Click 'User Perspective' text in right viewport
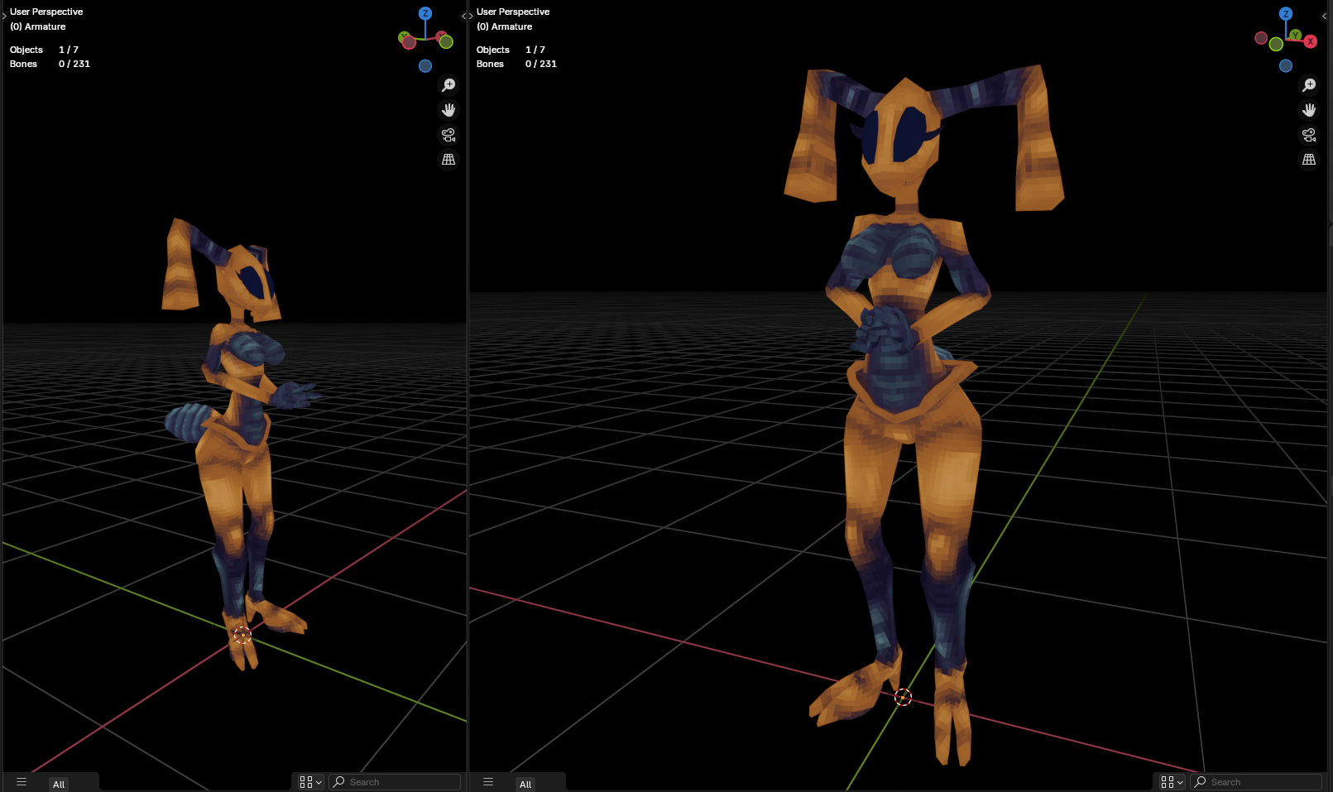The width and height of the screenshot is (1333, 792). [513, 12]
